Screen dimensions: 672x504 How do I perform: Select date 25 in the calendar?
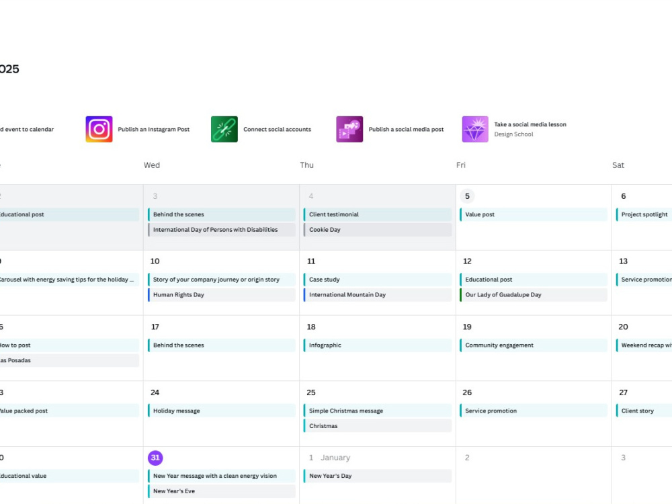(x=311, y=392)
